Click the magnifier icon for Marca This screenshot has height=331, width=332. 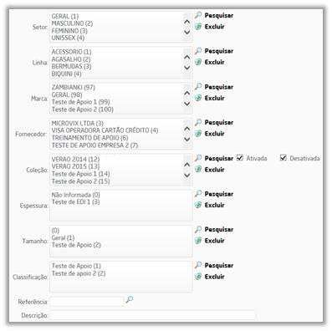click(198, 87)
